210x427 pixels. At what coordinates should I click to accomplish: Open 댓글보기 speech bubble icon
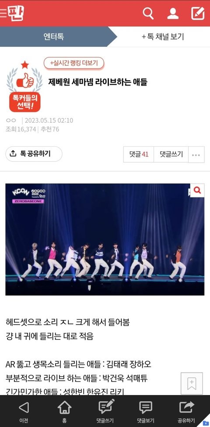(146, 412)
